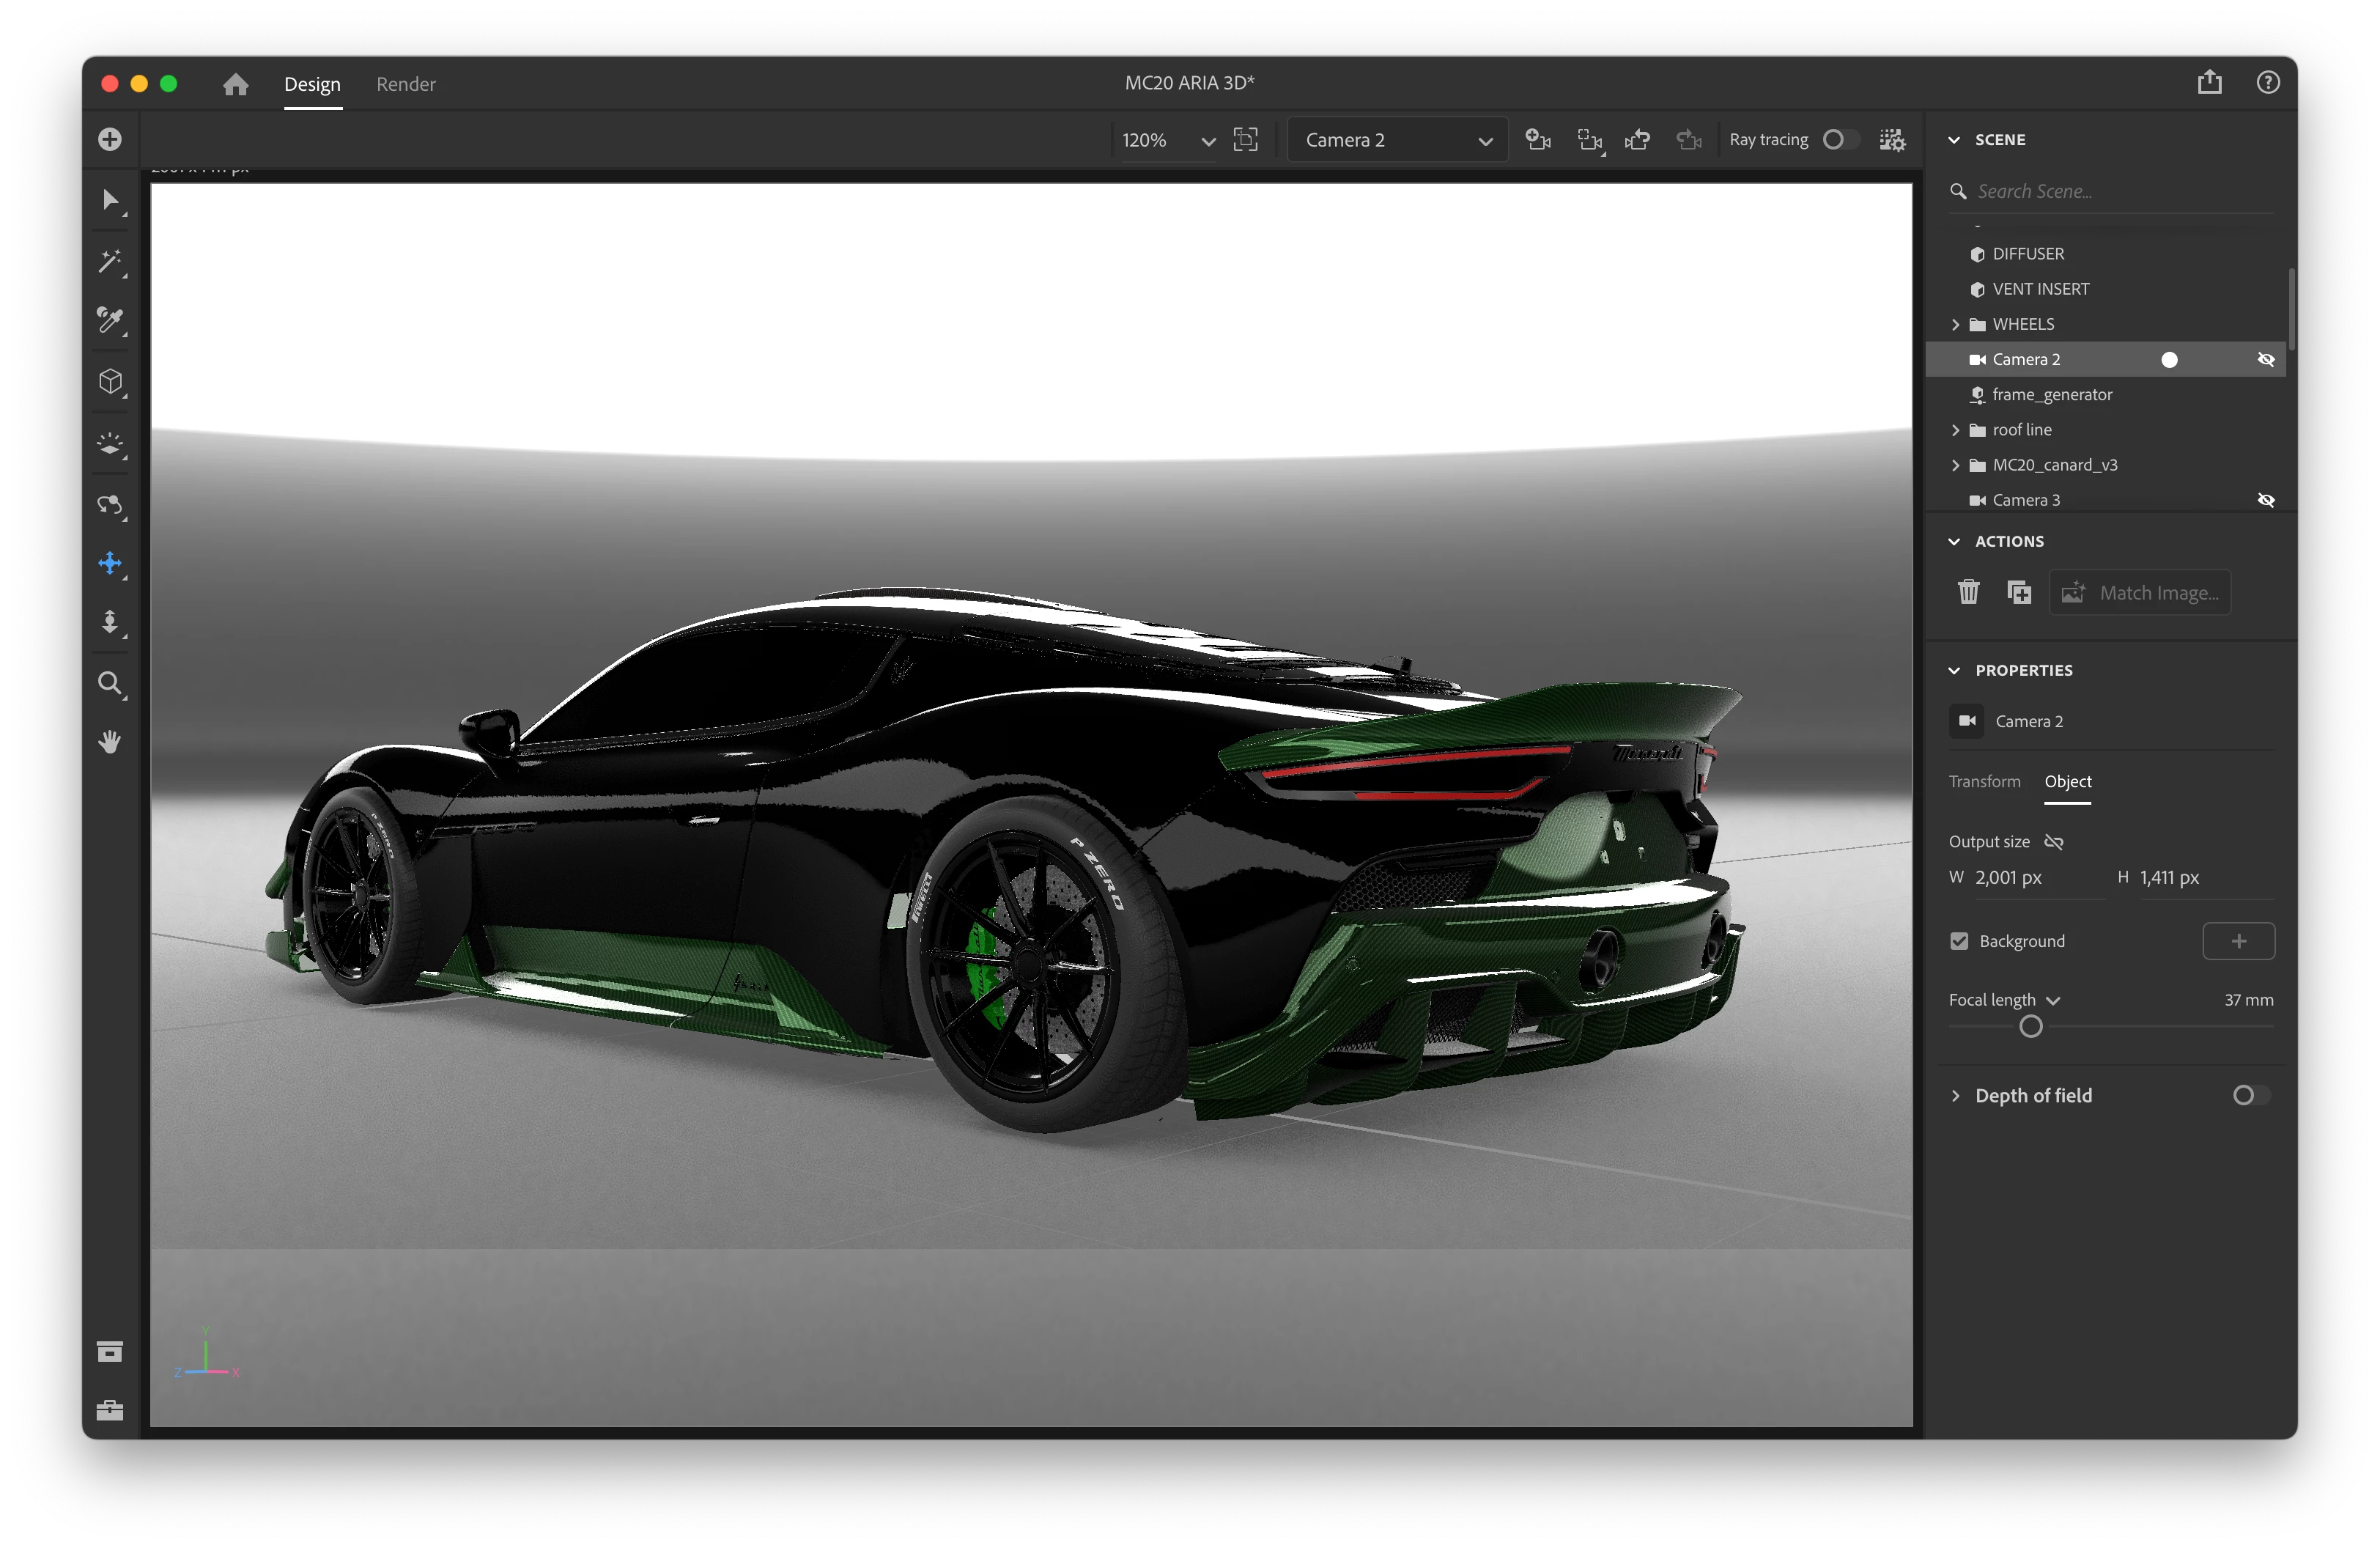
Task: Open the Transform properties tab
Action: click(1984, 781)
